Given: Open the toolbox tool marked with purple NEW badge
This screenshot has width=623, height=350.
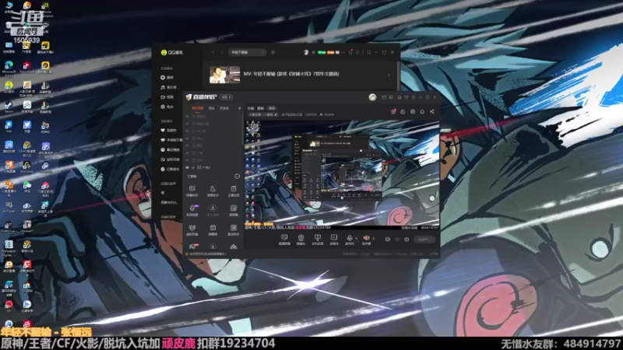Looking at the screenshot, I should point(192,210).
